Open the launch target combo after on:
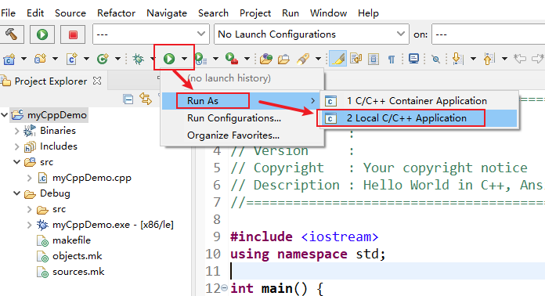Image resolution: width=545 pixels, height=296 pixels. pyautogui.click(x=489, y=34)
